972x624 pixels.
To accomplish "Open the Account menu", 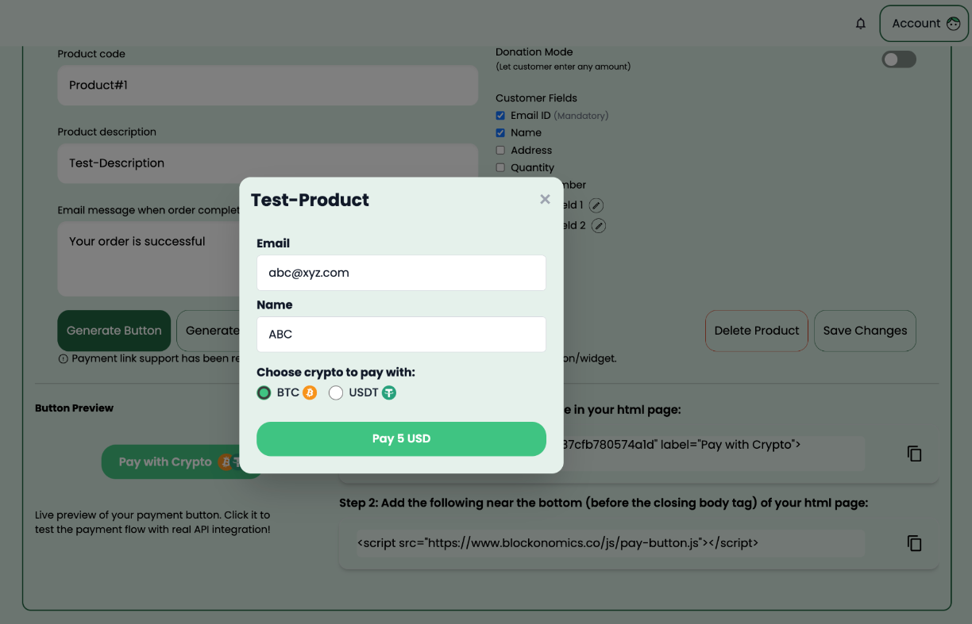I will (924, 24).
